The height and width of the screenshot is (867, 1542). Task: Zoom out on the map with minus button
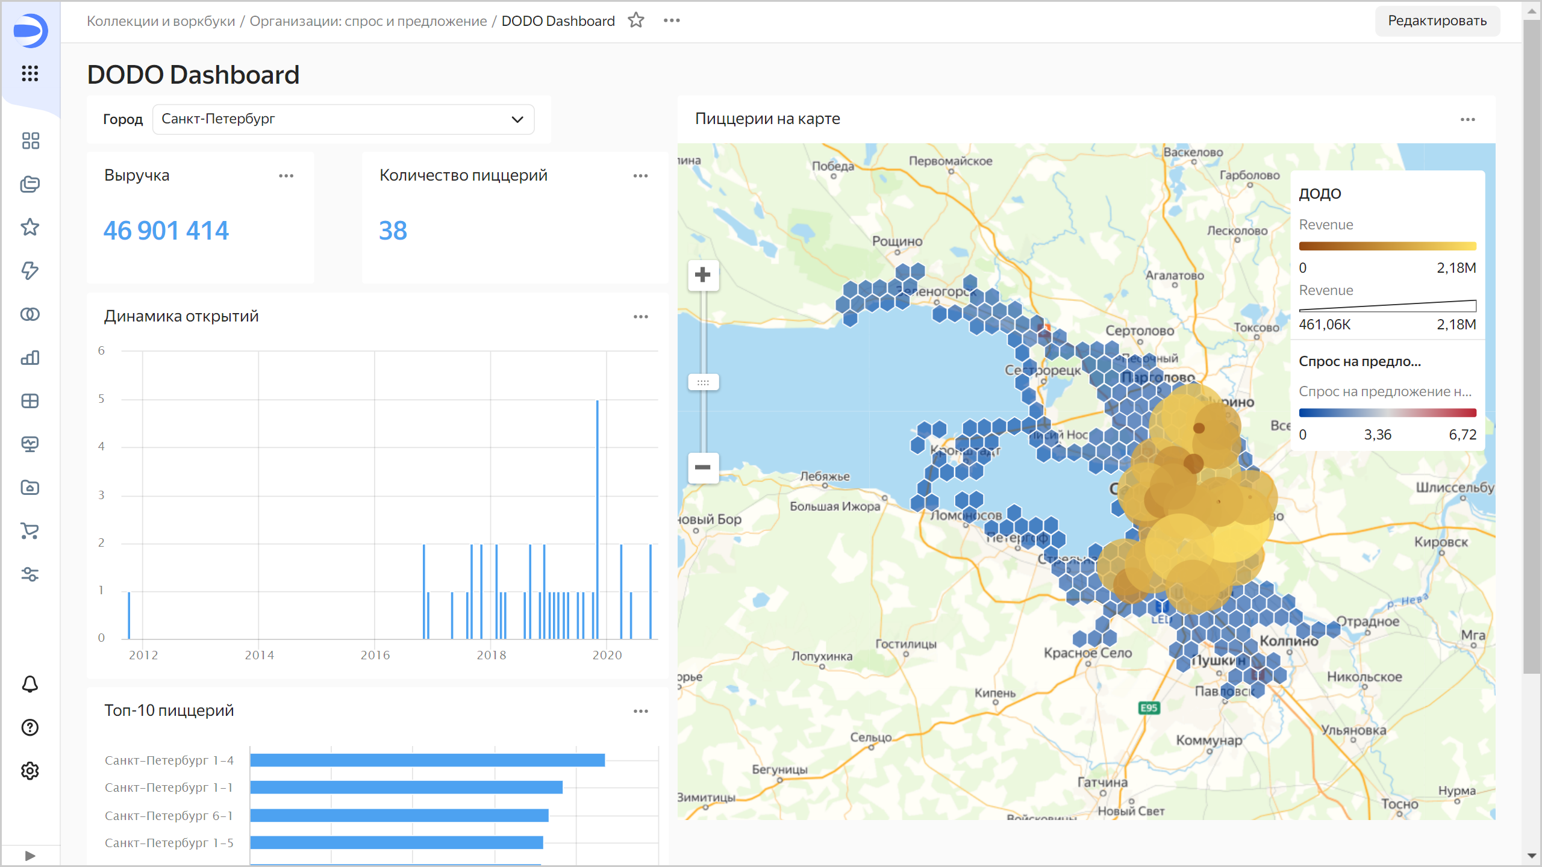point(702,468)
